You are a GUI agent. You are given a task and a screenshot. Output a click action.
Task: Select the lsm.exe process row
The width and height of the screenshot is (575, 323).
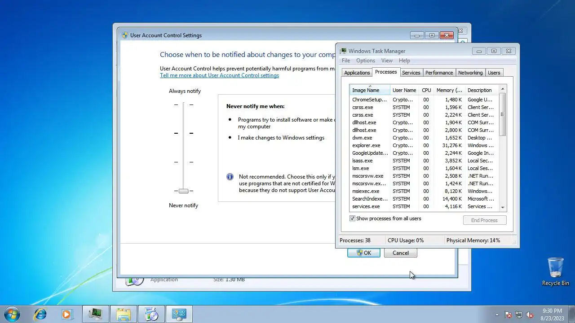[x=424, y=168]
